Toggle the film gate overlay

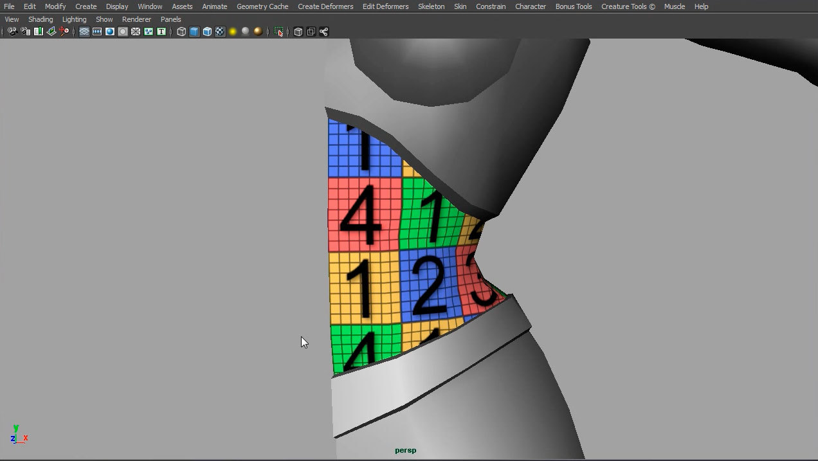coord(97,32)
